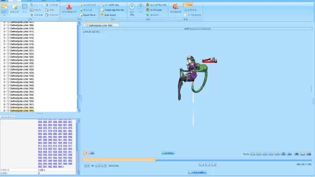
Task: Select DefineSprite (chid: 946) tree row
Action: 22,79
